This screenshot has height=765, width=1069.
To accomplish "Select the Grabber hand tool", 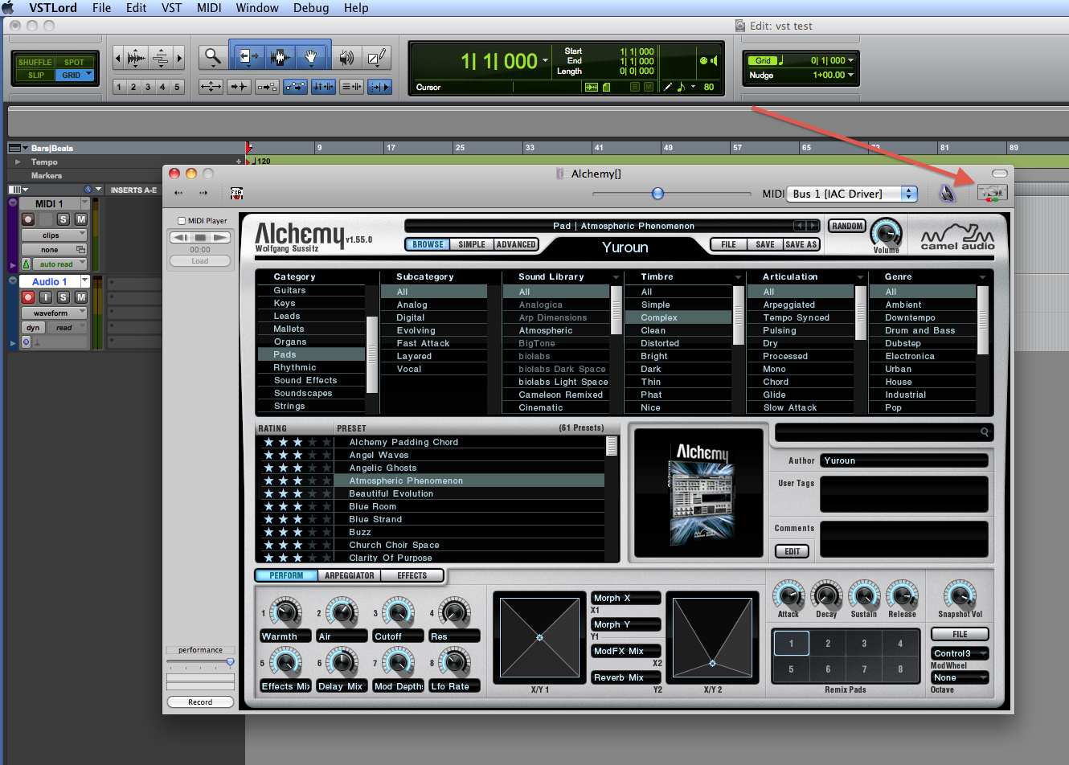I will tap(311, 58).
